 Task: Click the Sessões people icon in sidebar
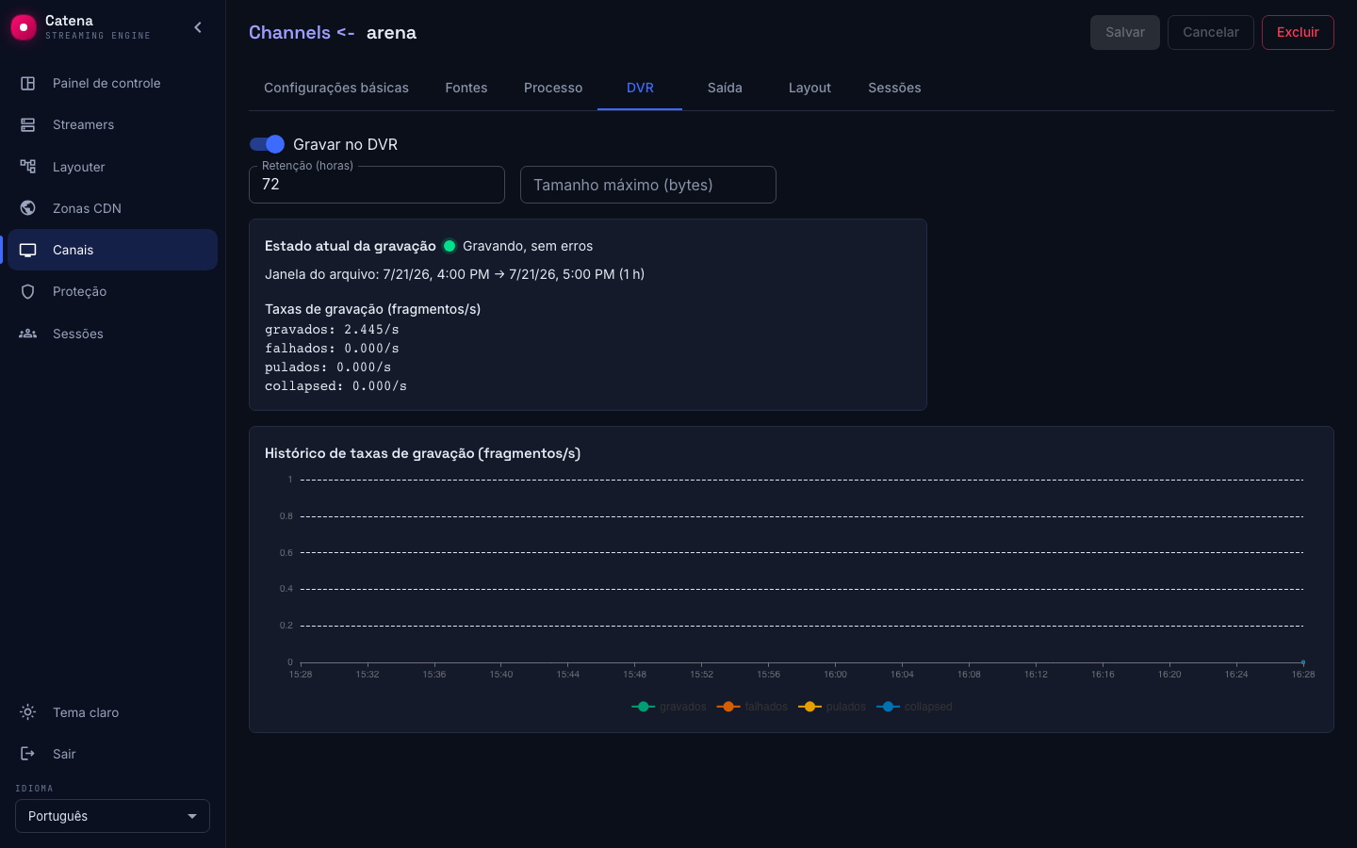click(x=28, y=334)
